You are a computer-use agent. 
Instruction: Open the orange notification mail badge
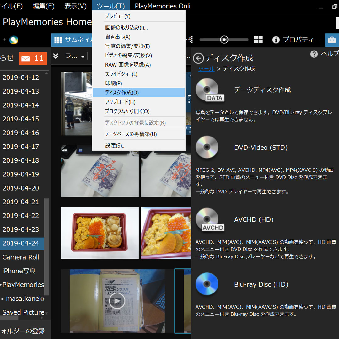pyautogui.click(x=33, y=58)
